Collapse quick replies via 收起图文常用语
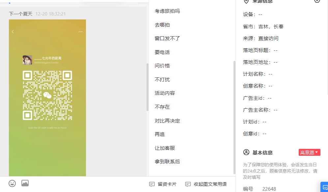Image resolution: width=328 pixels, height=192 pixels. pyautogui.click(x=206, y=184)
